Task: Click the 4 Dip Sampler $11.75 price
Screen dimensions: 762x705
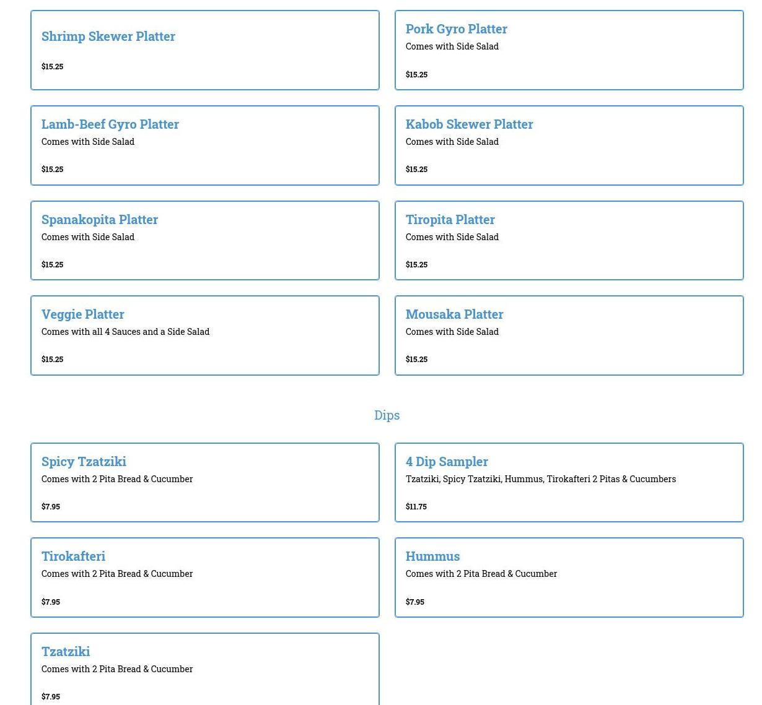Action: pos(416,506)
